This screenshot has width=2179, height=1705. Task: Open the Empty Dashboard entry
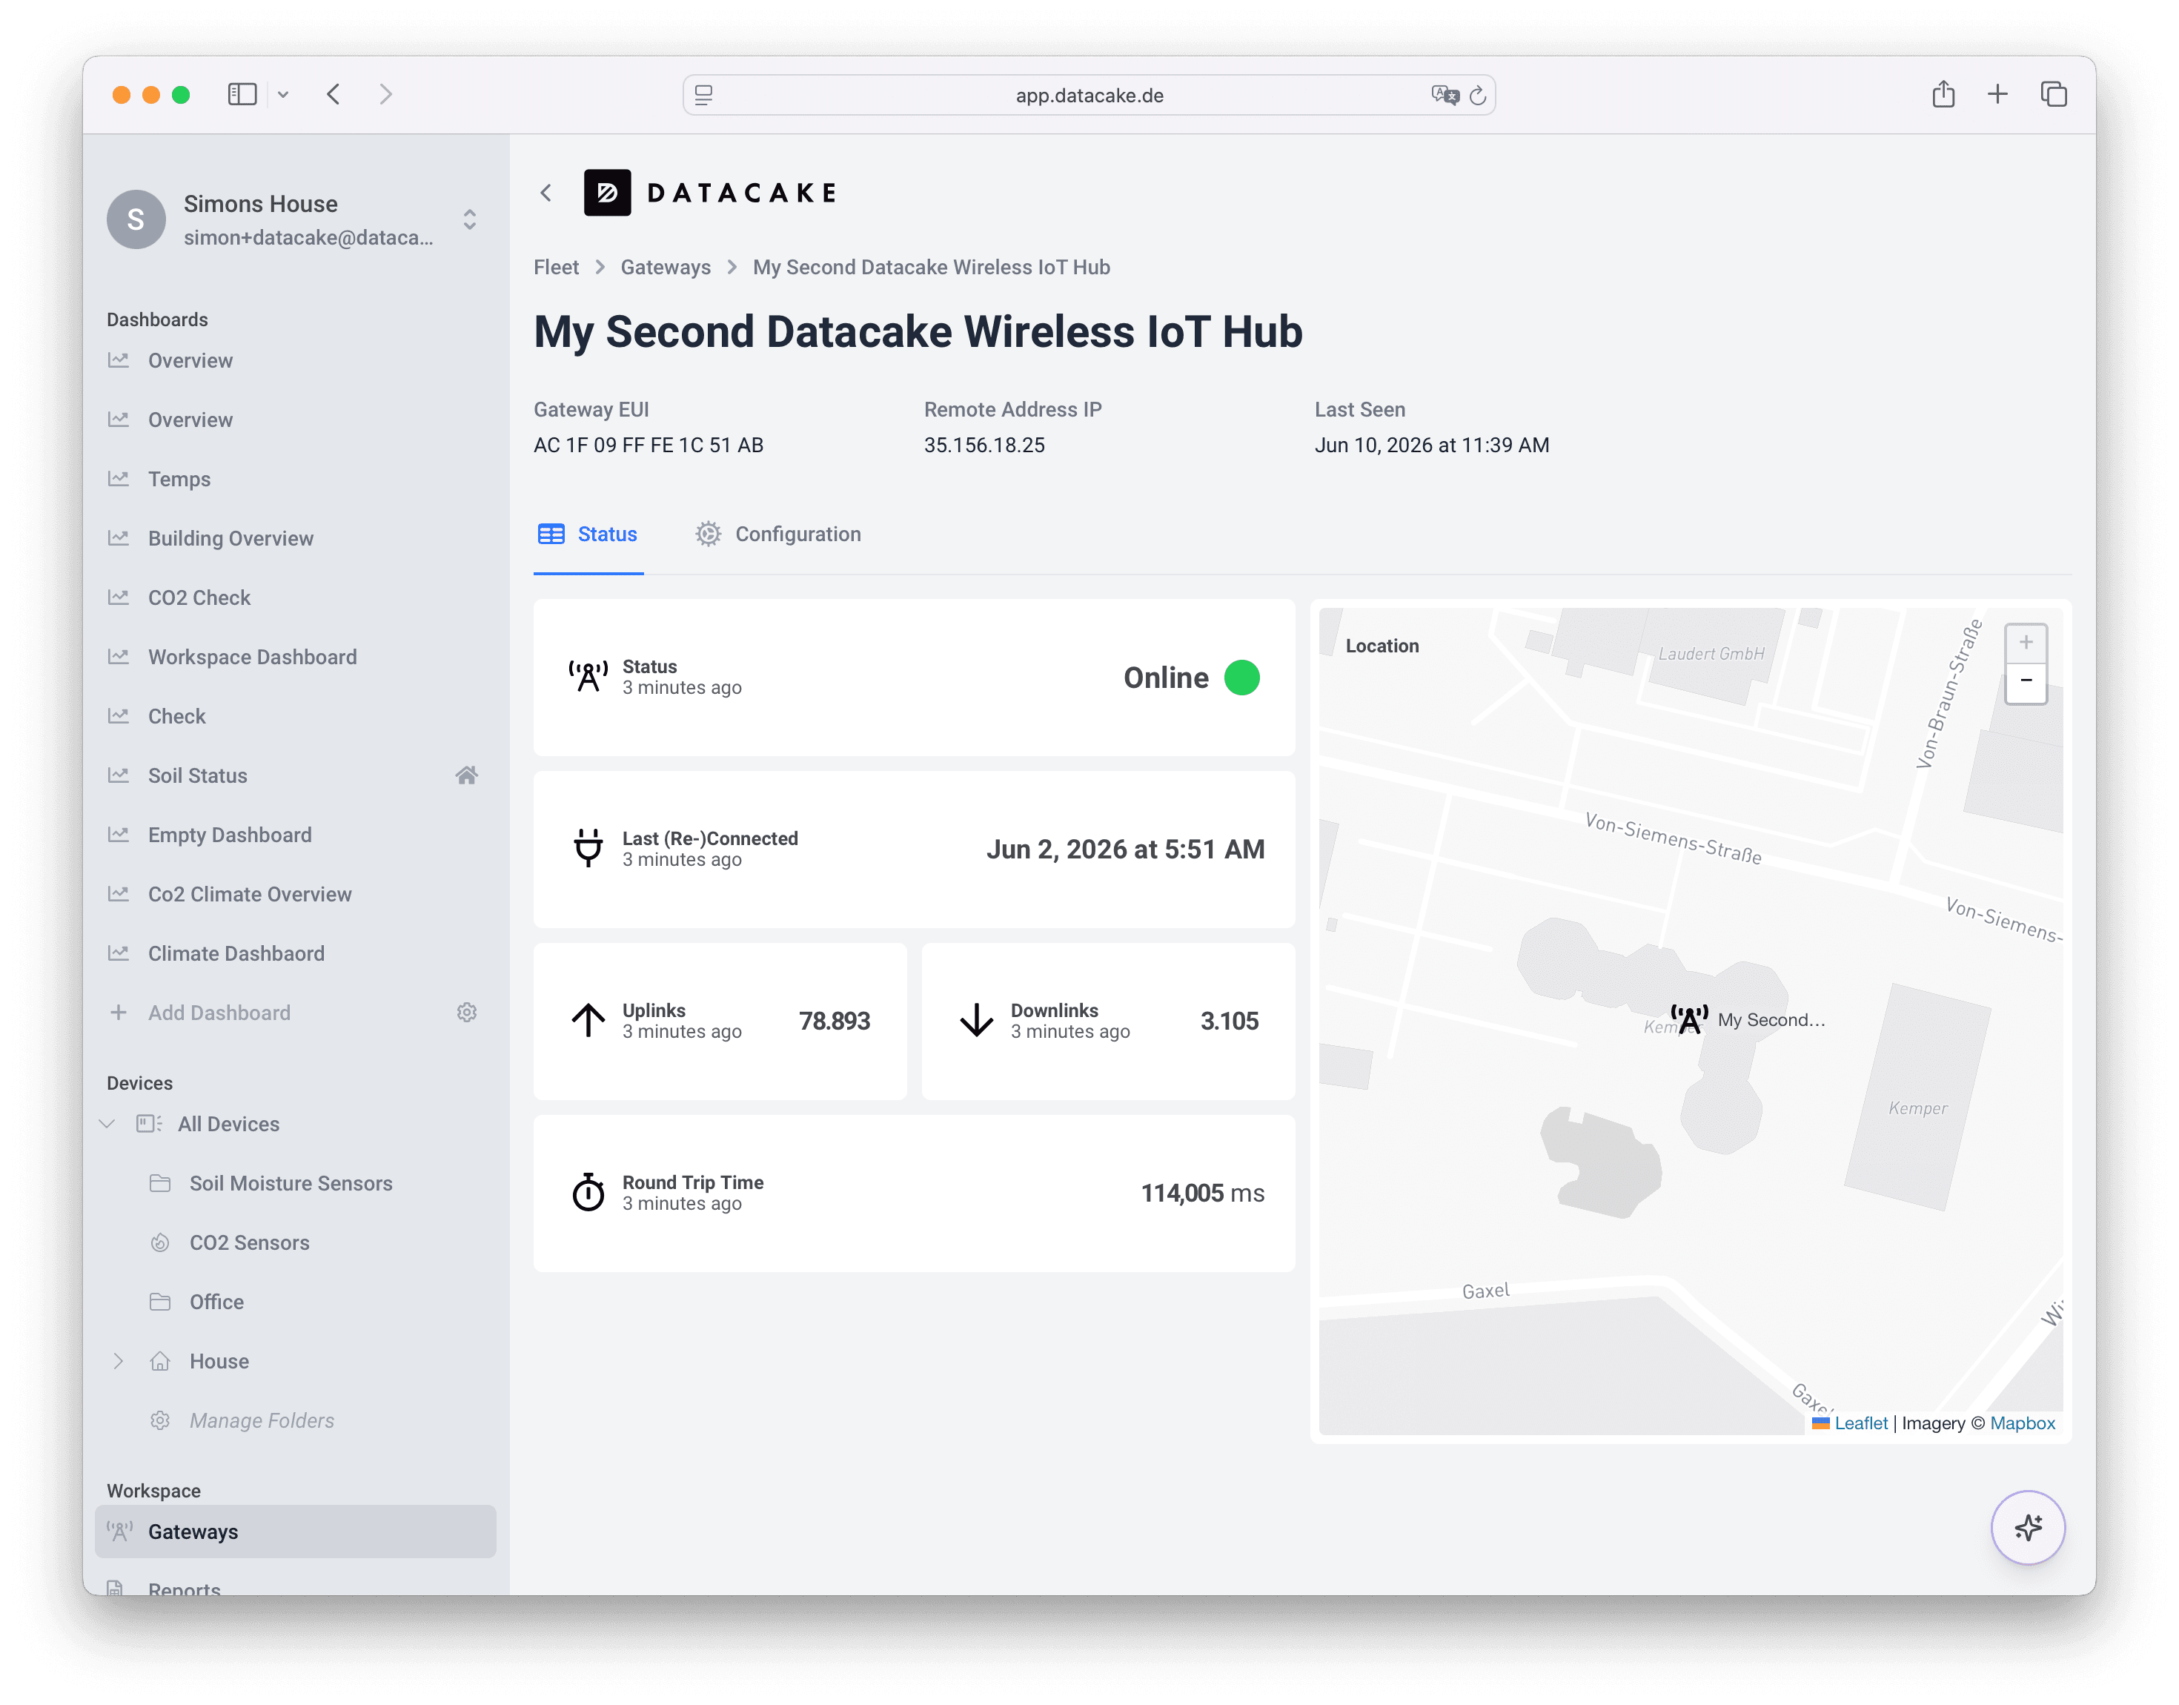[230, 835]
